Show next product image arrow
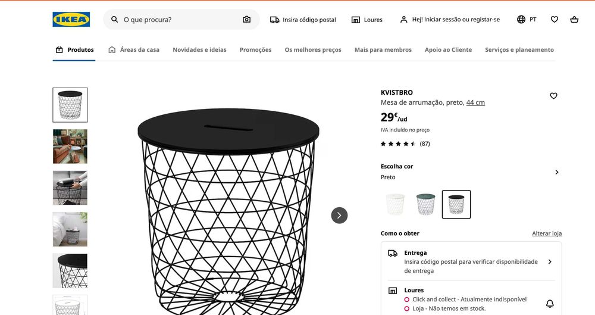Viewport: 595px width, 315px height. (x=339, y=216)
